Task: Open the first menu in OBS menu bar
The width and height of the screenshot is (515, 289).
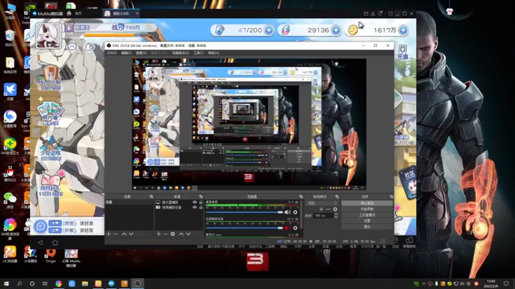Action: pyautogui.click(x=111, y=53)
